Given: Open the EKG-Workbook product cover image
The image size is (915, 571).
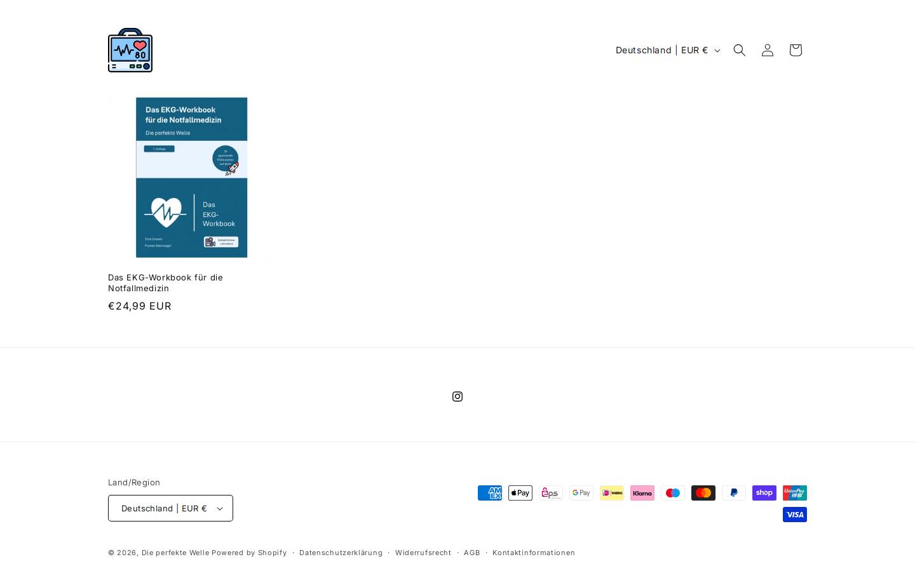Looking at the screenshot, I should click(x=191, y=178).
